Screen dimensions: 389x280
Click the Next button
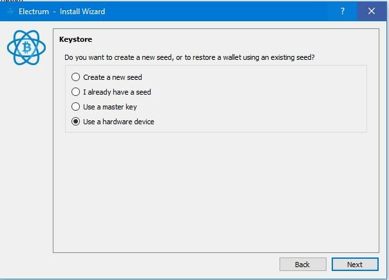[355, 265]
